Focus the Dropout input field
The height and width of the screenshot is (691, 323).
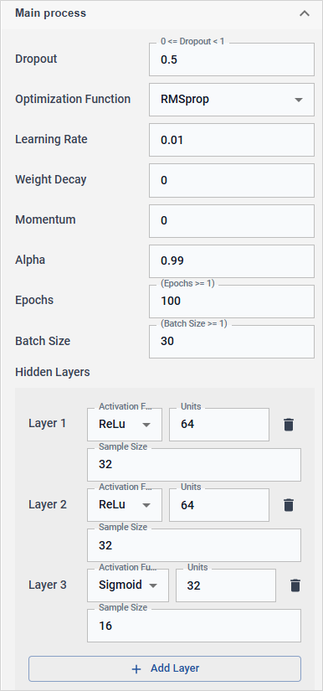click(232, 59)
